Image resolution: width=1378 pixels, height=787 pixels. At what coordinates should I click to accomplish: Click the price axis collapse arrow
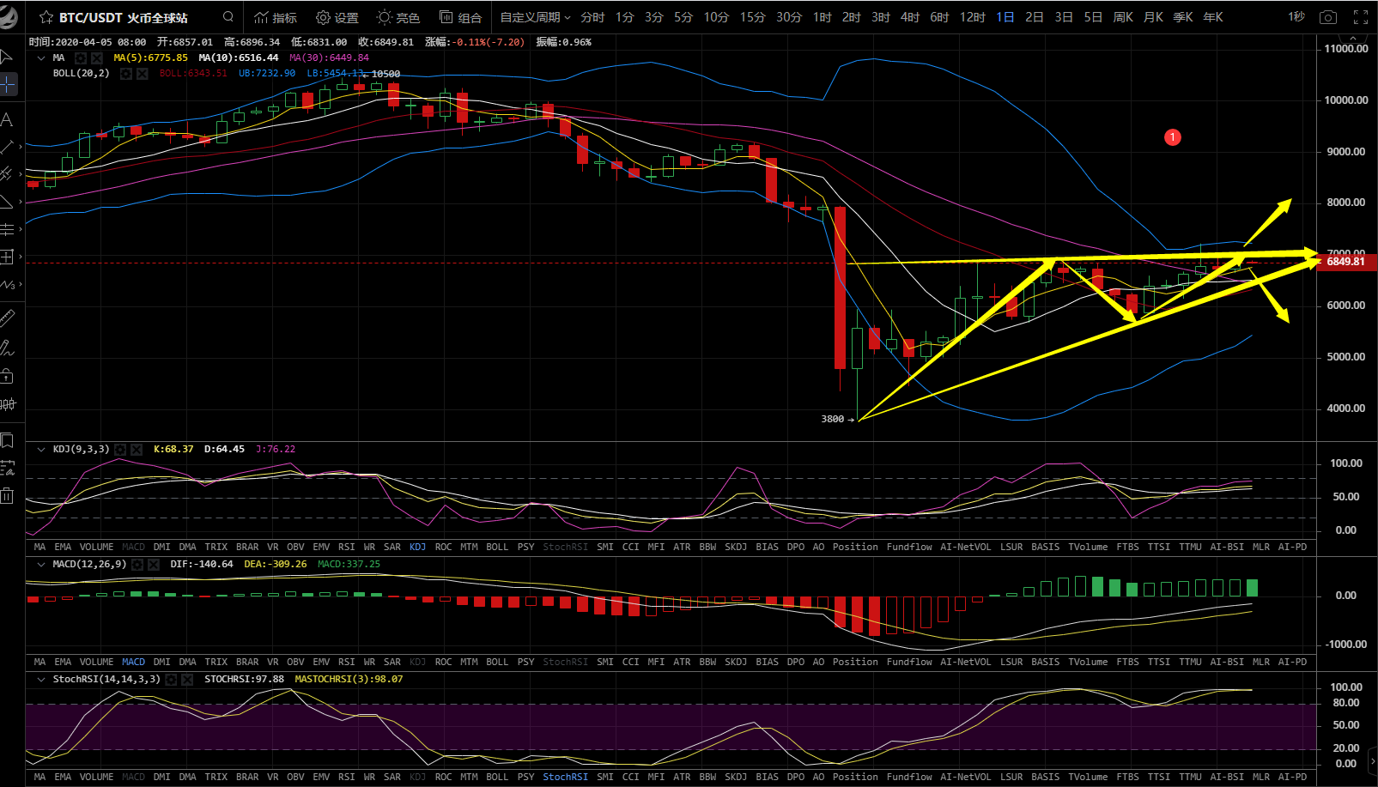coord(1354,39)
